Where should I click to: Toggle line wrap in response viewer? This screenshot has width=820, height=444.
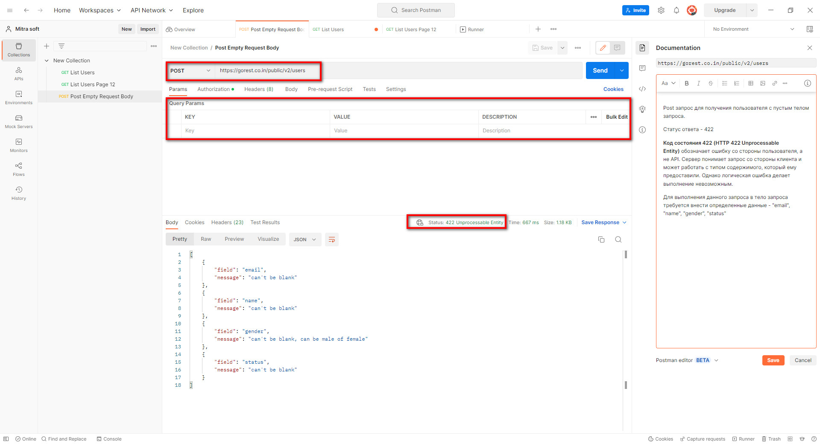tap(332, 240)
